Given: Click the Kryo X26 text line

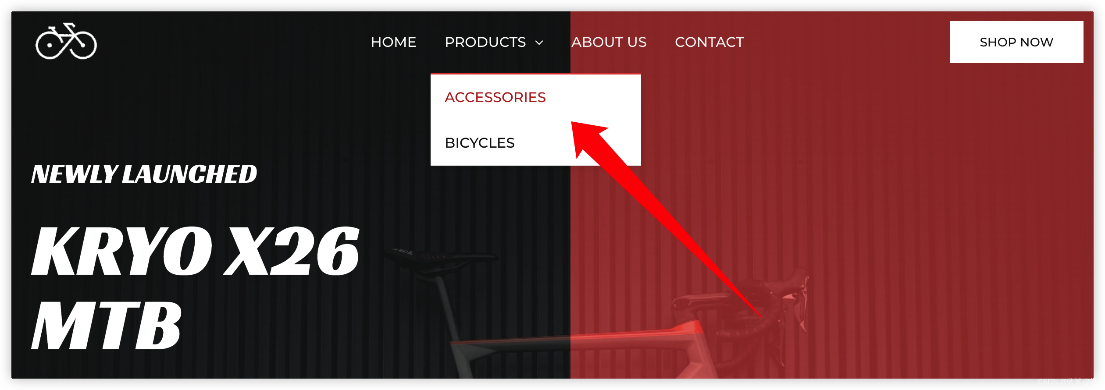Looking at the screenshot, I should pyautogui.click(x=195, y=251).
